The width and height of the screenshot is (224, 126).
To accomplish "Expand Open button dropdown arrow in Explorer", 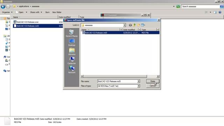I will 27,12.
